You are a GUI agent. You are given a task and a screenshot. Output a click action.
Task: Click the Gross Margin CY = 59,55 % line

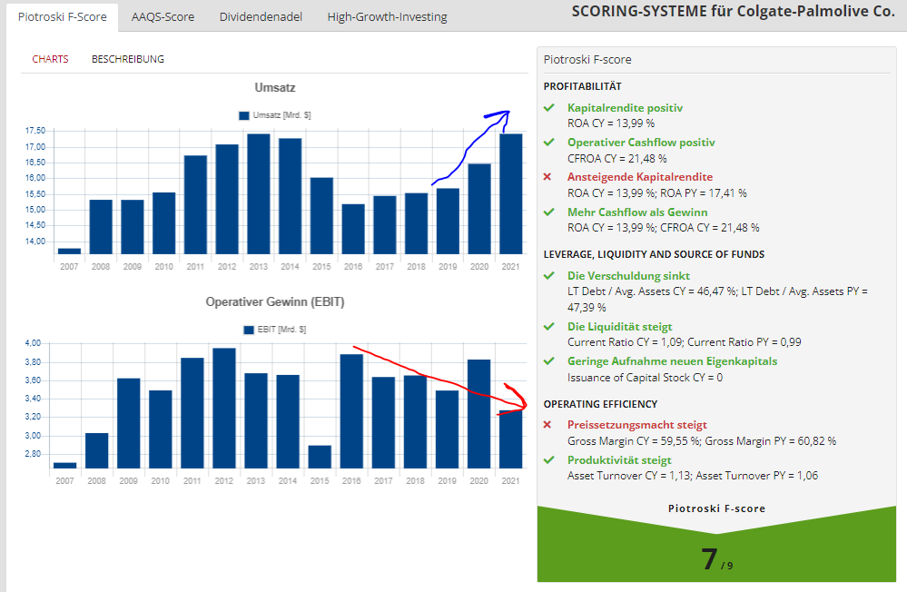(x=702, y=441)
